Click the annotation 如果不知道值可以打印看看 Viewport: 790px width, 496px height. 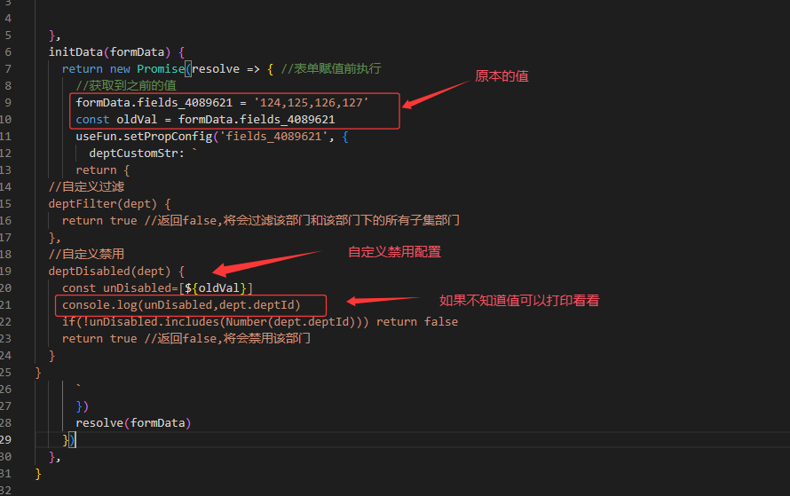point(519,301)
